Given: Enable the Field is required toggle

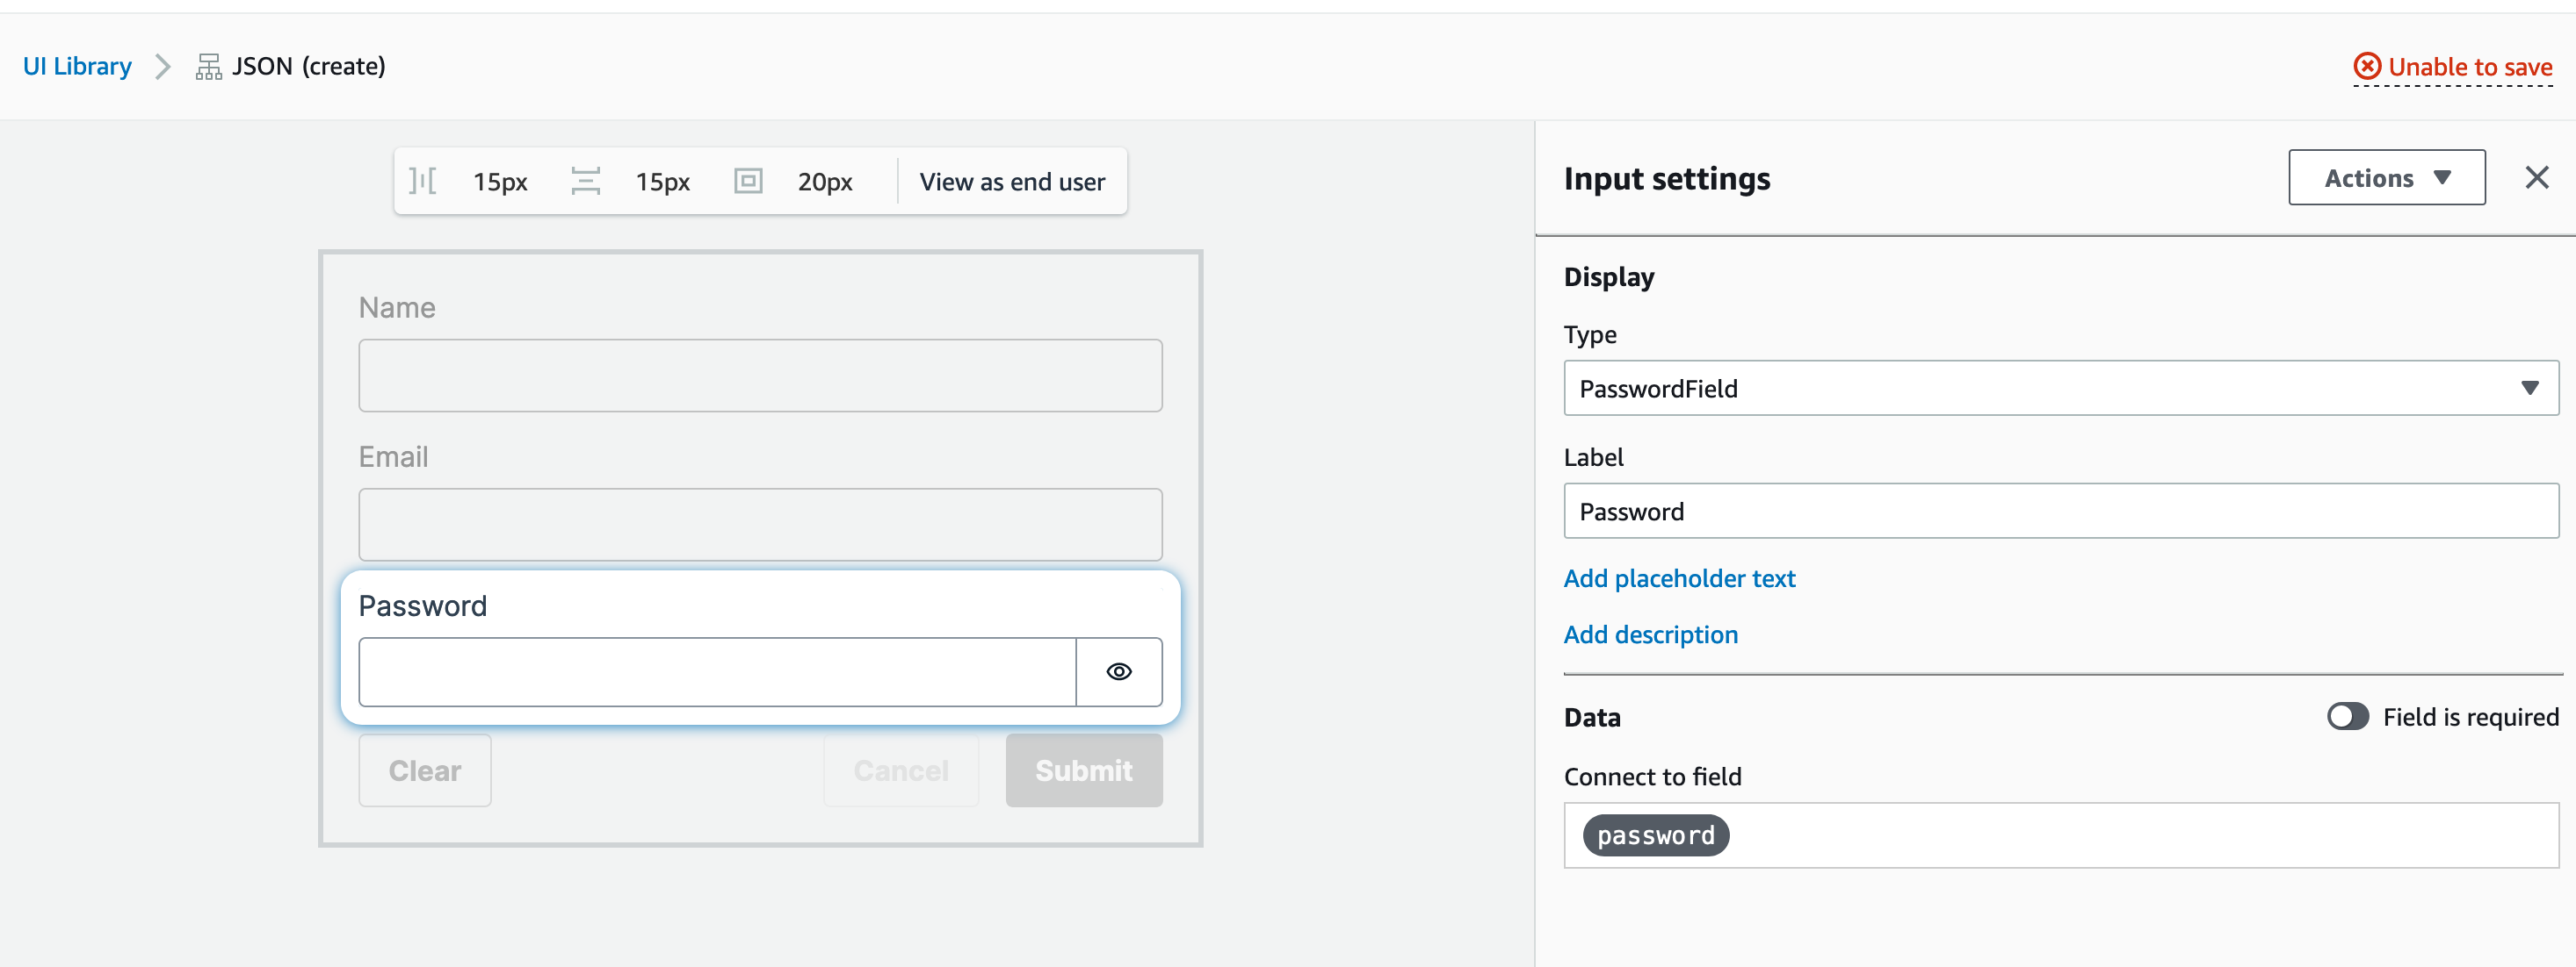Looking at the screenshot, I should click(x=2348, y=716).
